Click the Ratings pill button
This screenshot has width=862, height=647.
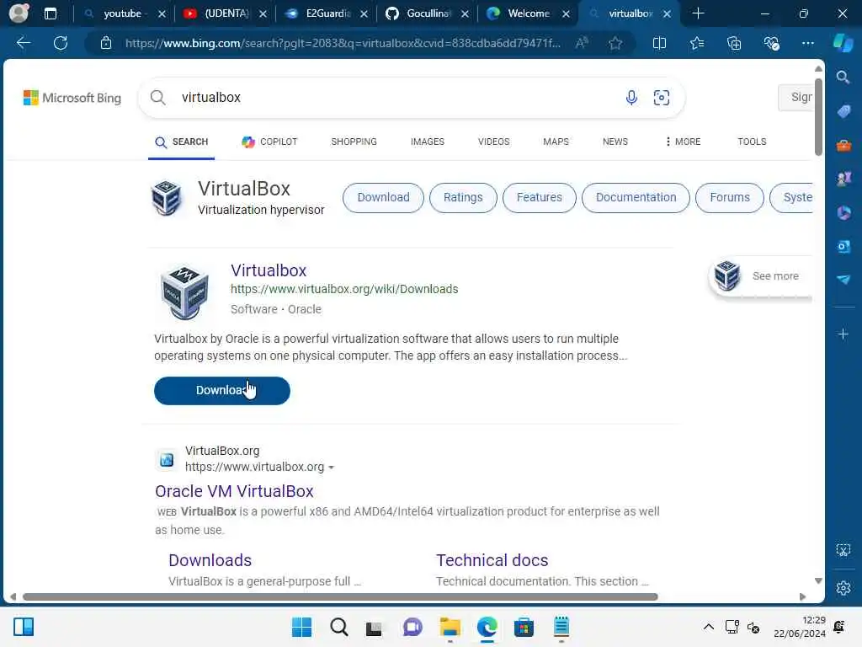point(463,197)
